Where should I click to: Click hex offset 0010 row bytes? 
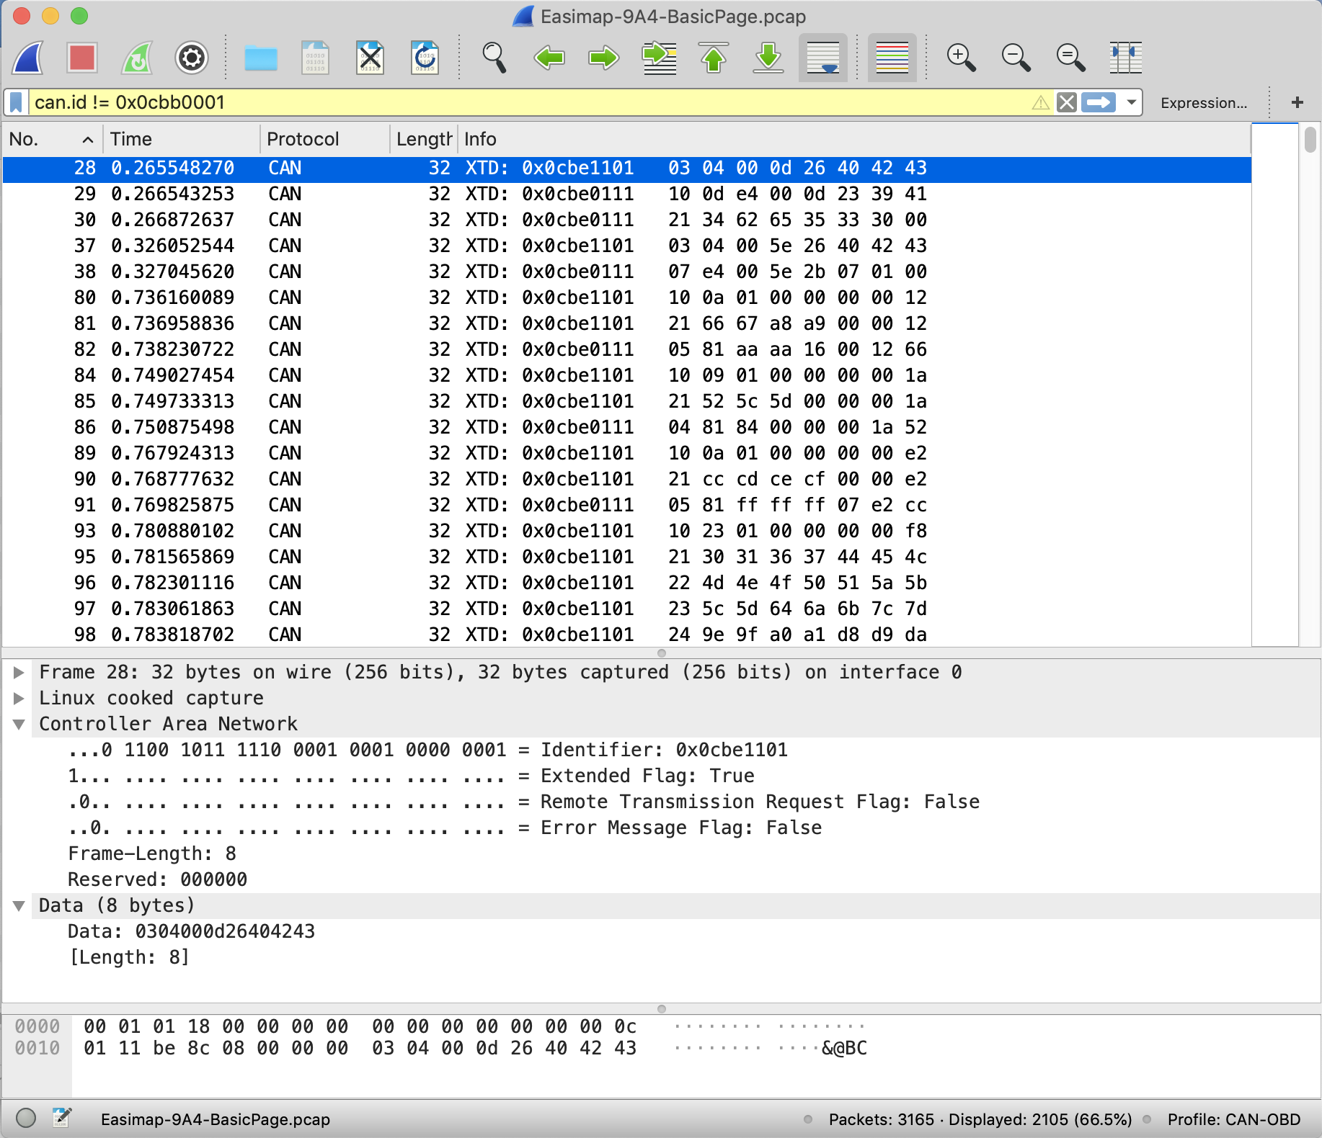[x=360, y=1048]
